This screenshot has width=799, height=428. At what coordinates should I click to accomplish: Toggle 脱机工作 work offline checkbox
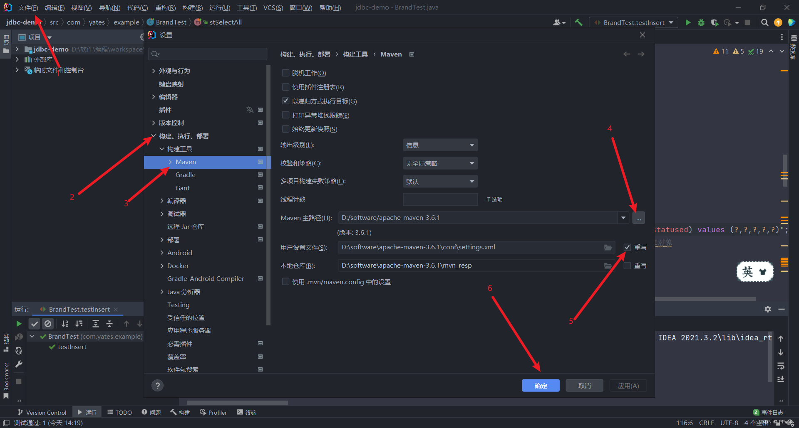[285, 73]
